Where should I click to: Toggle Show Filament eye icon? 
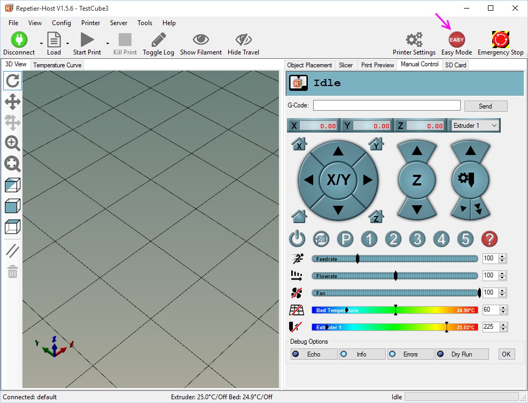coord(201,40)
